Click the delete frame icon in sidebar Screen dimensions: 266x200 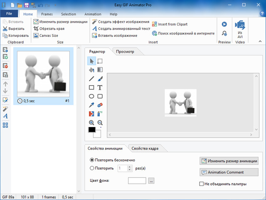[5, 66]
